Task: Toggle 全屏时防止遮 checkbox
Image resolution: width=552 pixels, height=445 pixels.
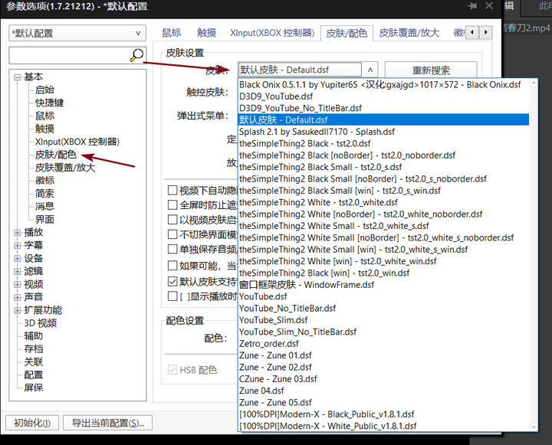Action: click(172, 205)
